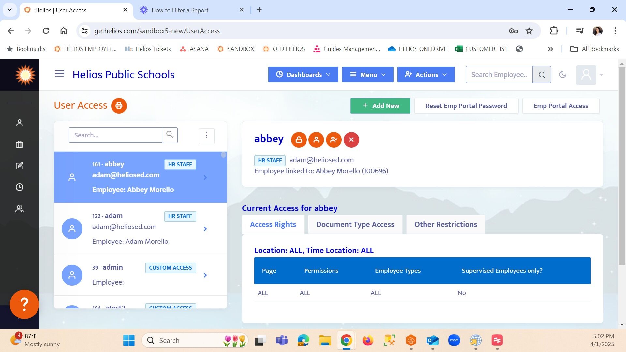Expand the adam user row chevron
This screenshot has width=626, height=352.
pyautogui.click(x=205, y=229)
